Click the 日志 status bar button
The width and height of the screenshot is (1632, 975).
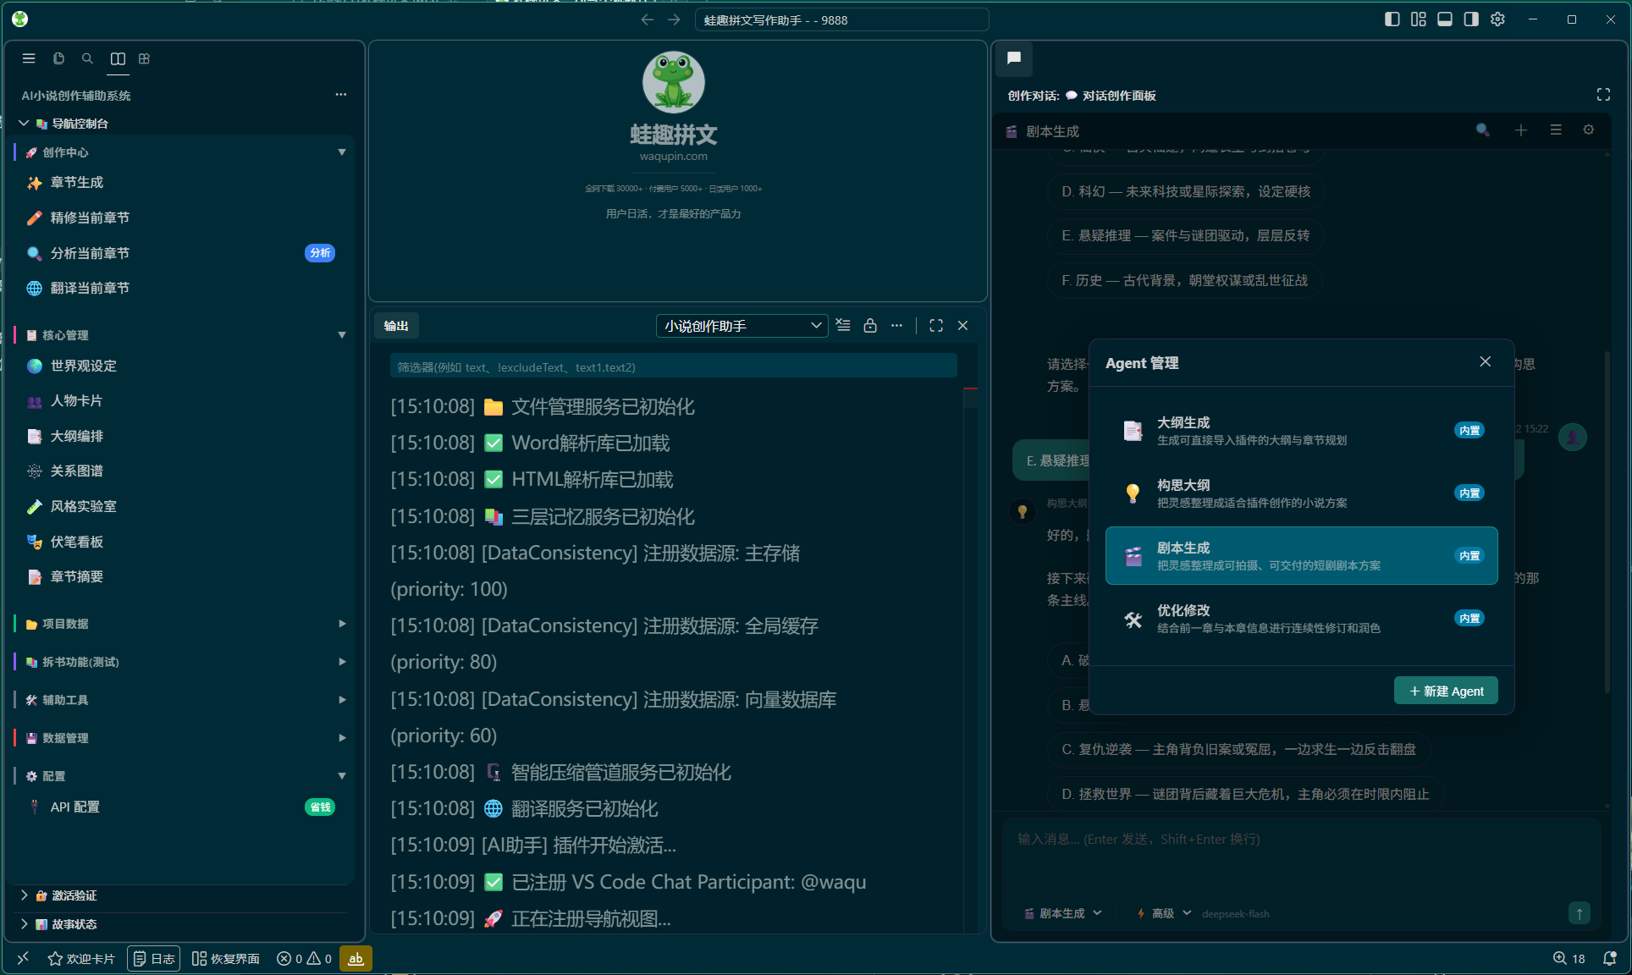153,958
